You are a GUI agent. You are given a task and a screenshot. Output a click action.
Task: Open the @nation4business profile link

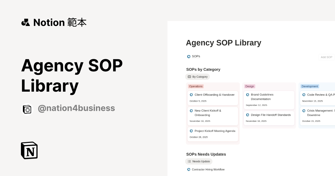coord(76,108)
